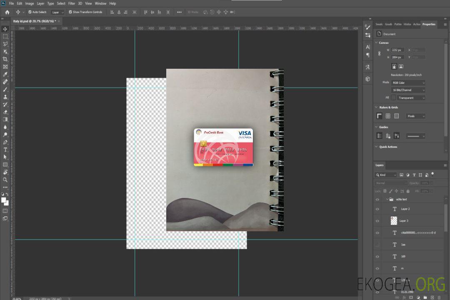Screen dimensions: 450x300
Task: Hide the Layer 2 text layer
Action: [x=377, y=209]
